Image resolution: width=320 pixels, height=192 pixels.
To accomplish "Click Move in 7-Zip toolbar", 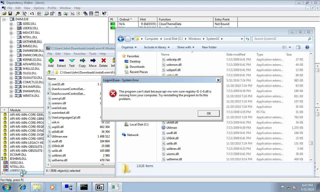I will (x=93, y=62).
